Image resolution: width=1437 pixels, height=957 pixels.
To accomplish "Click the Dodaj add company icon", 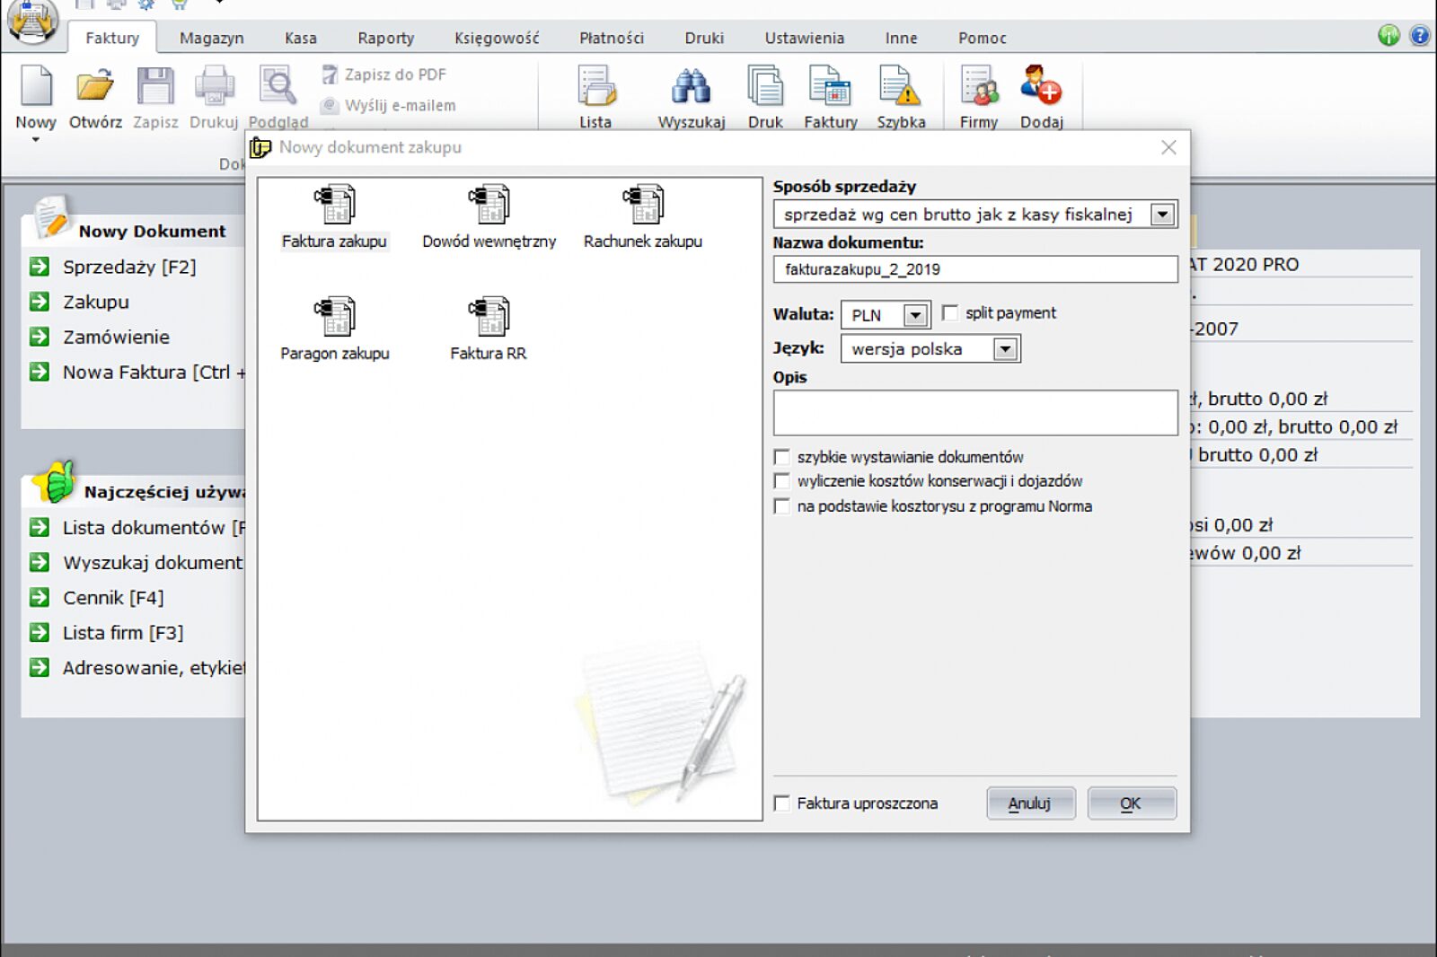I will point(1041,88).
